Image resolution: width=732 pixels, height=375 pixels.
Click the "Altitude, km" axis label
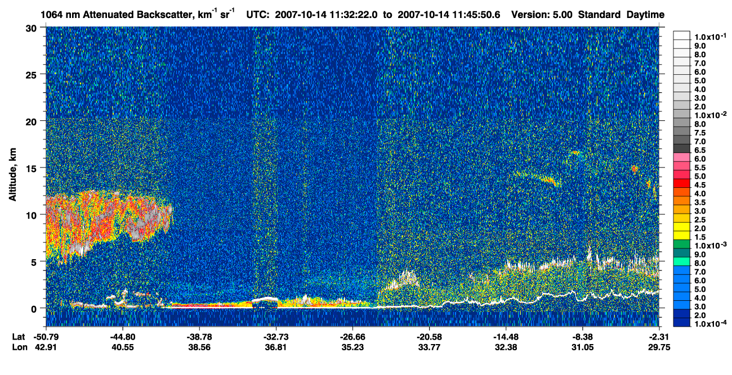click(14, 175)
